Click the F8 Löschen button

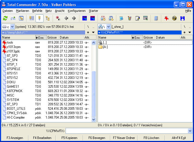[151, 138]
